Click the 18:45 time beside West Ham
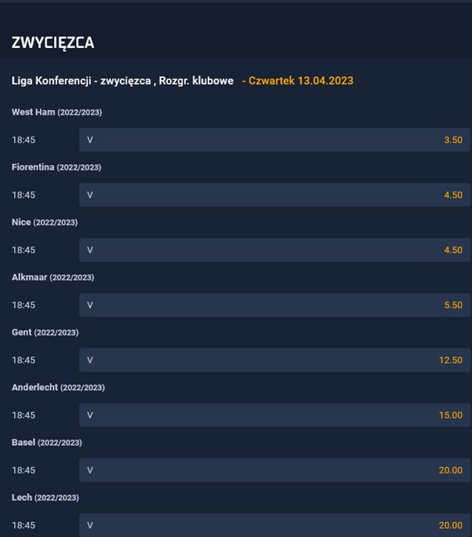The width and height of the screenshot is (472, 537). tap(24, 140)
